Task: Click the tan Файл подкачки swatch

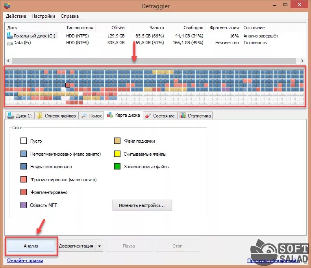Action: click(117, 141)
